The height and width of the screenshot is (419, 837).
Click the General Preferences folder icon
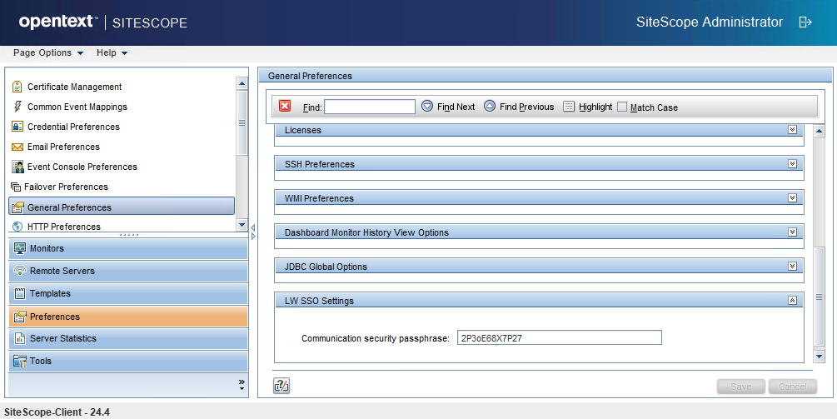tap(17, 207)
